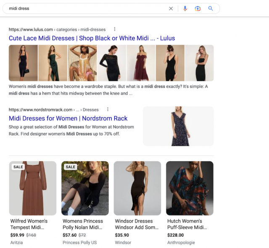
Task: Click Hutch Women's Puff-Sleeve Midi title
Action: [187, 224]
